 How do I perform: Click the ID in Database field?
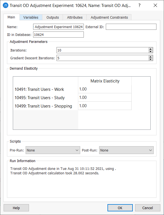(x=58, y=35)
